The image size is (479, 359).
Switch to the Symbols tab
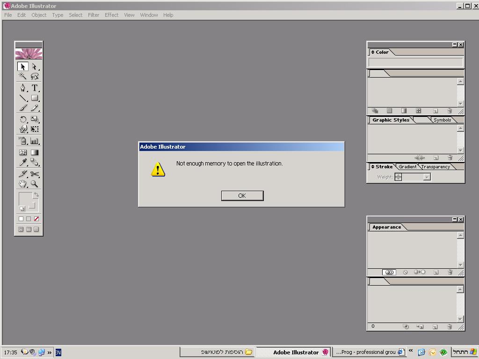[x=442, y=120]
